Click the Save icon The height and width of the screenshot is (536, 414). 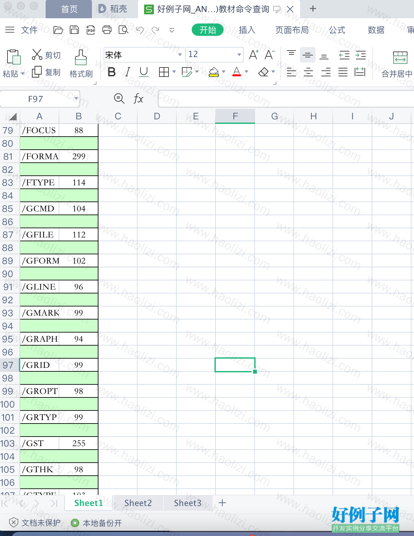point(74,30)
